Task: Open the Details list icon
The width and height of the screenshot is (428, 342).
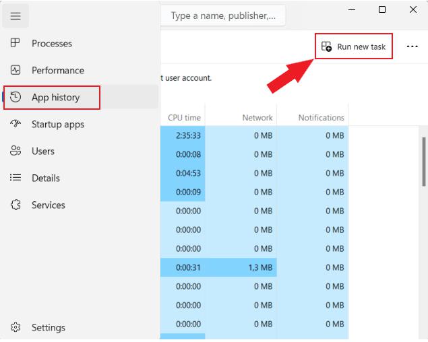Action: pyautogui.click(x=16, y=178)
